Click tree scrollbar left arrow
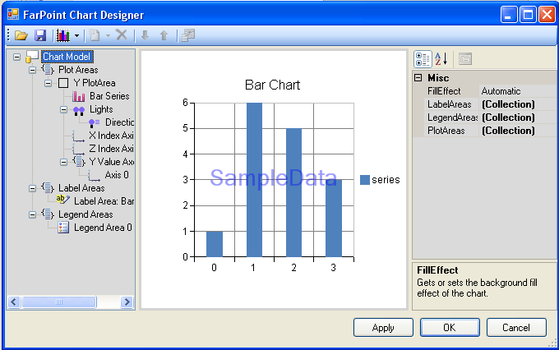559x350 pixels. tap(13, 302)
